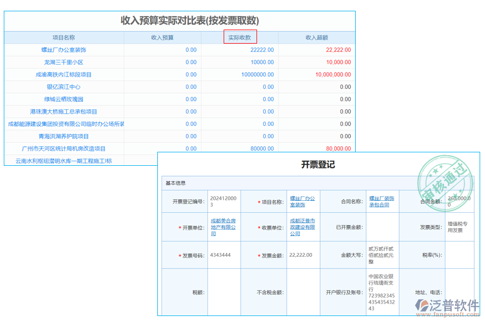Open the 成都美合房地产有限公司 billing unit link

(225, 227)
